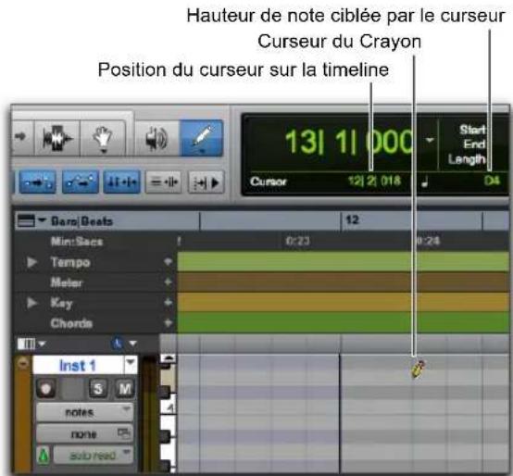Click the orange Key ruler lane
This screenshot has height=476, width=513.
(x=343, y=302)
